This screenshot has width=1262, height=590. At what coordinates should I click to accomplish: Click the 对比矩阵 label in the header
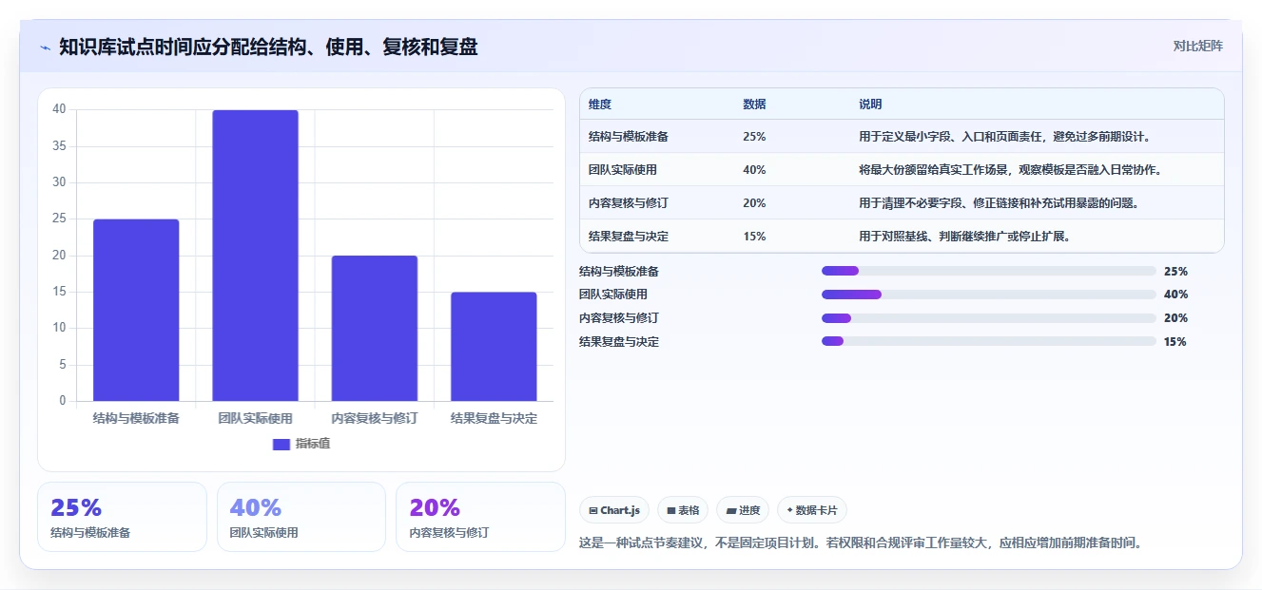pos(1197,46)
